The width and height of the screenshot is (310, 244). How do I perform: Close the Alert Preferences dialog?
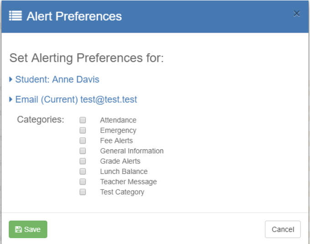click(x=296, y=14)
